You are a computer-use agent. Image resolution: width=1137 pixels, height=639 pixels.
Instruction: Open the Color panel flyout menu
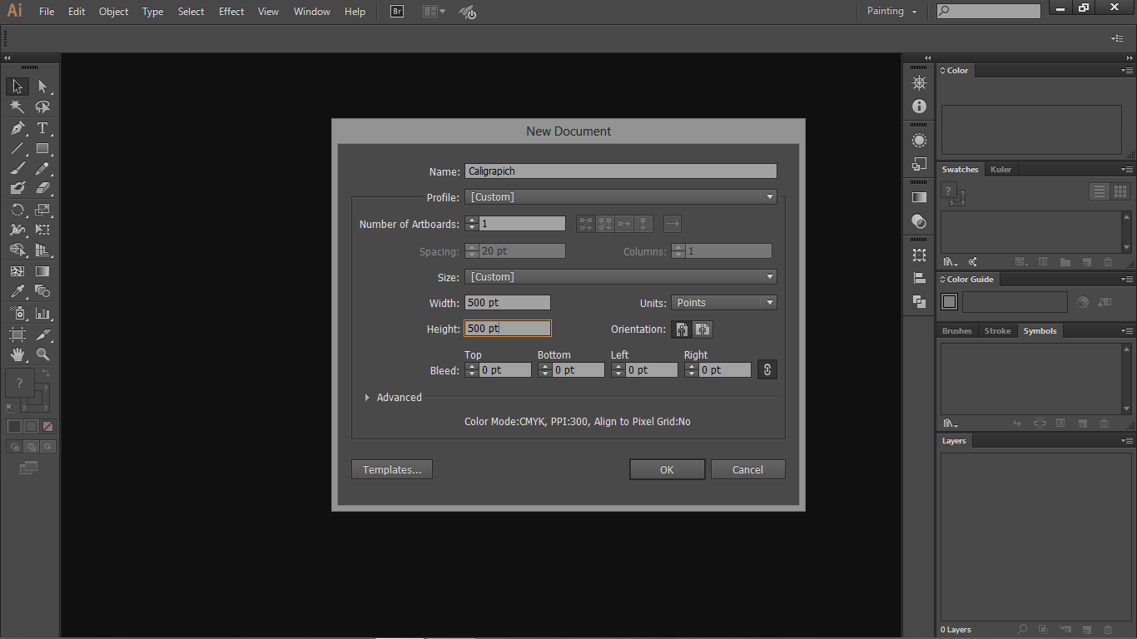(1126, 71)
